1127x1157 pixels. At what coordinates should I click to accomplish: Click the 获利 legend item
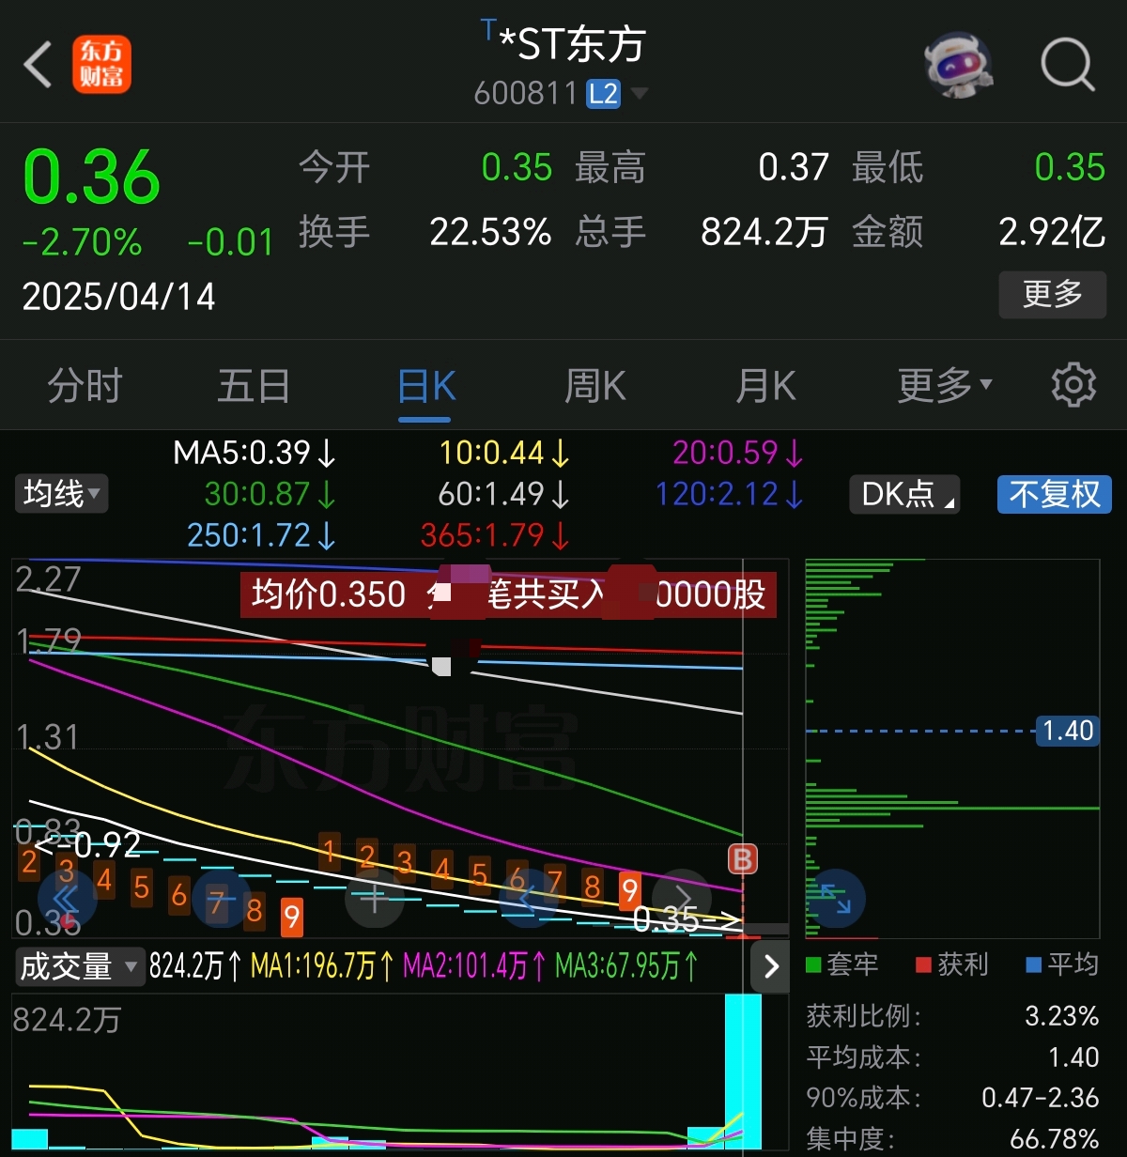[x=951, y=964]
